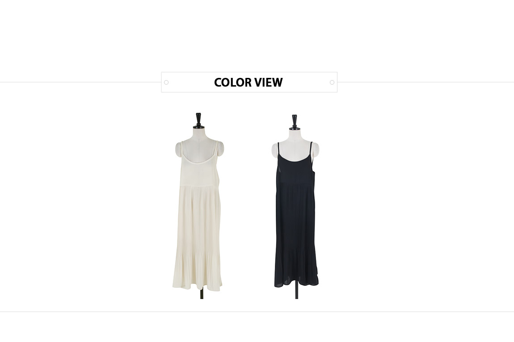The width and height of the screenshot is (514, 342).
Task: Click the small circle left of COLOR VIEW
Action: coord(166,82)
